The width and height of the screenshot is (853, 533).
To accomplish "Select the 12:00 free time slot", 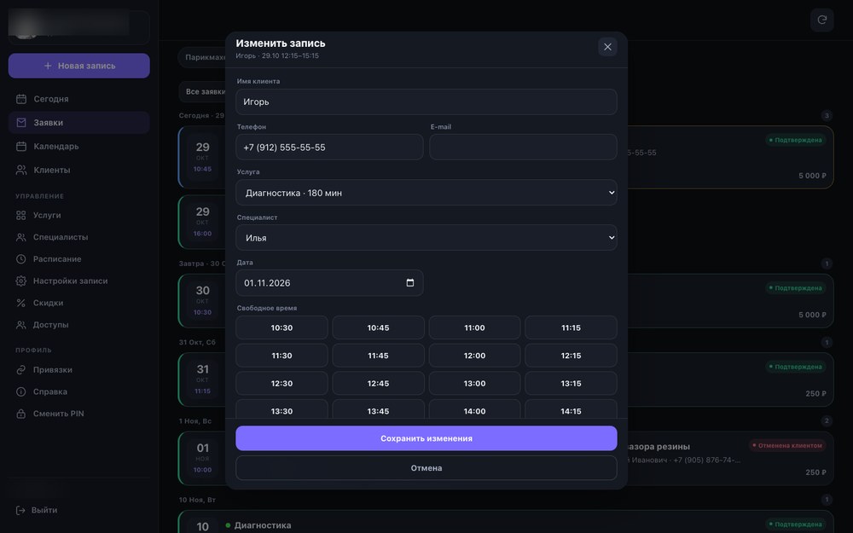I will tap(474, 356).
